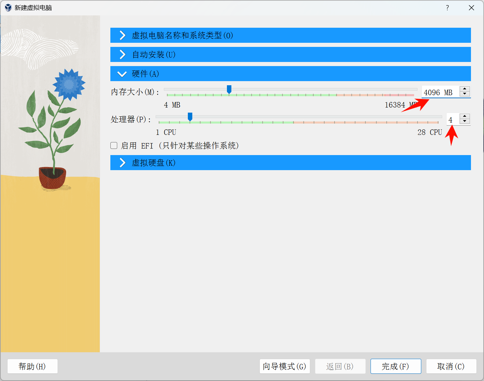Decrease processor count with down arrow
Image resolution: width=484 pixels, height=381 pixels.
(x=465, y=122)
